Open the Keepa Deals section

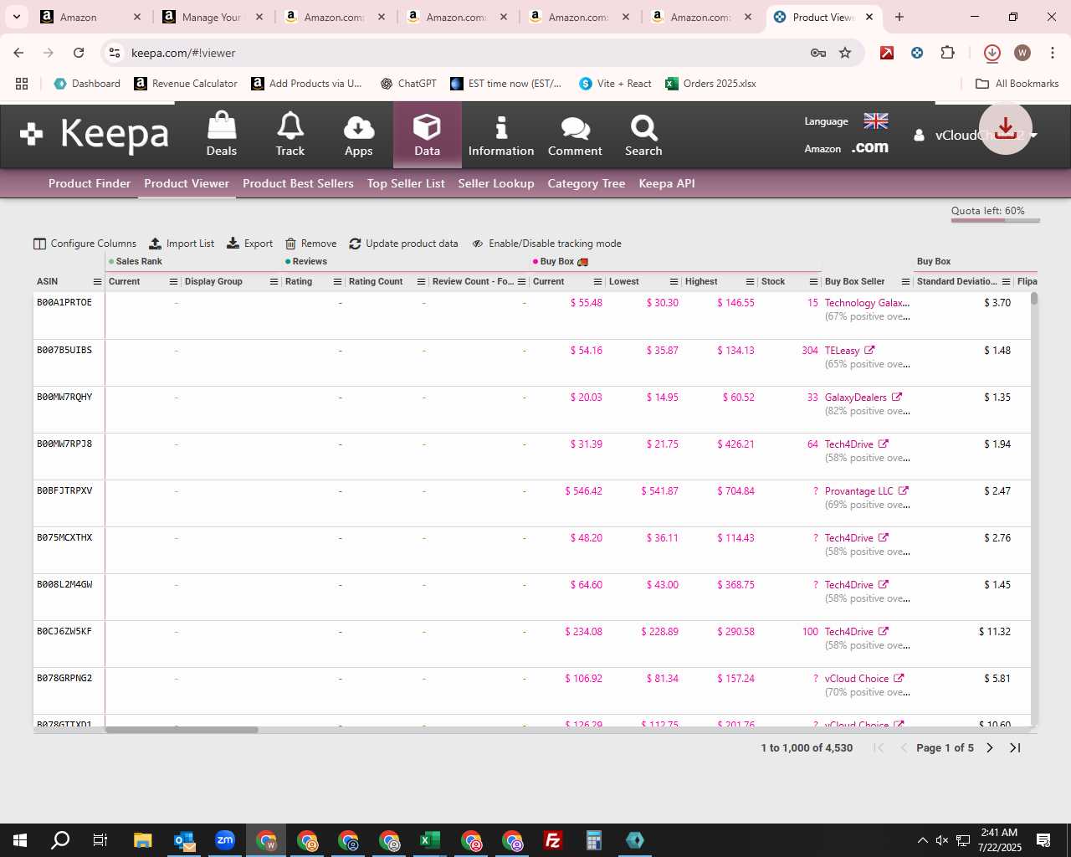[x=222, y=135]
